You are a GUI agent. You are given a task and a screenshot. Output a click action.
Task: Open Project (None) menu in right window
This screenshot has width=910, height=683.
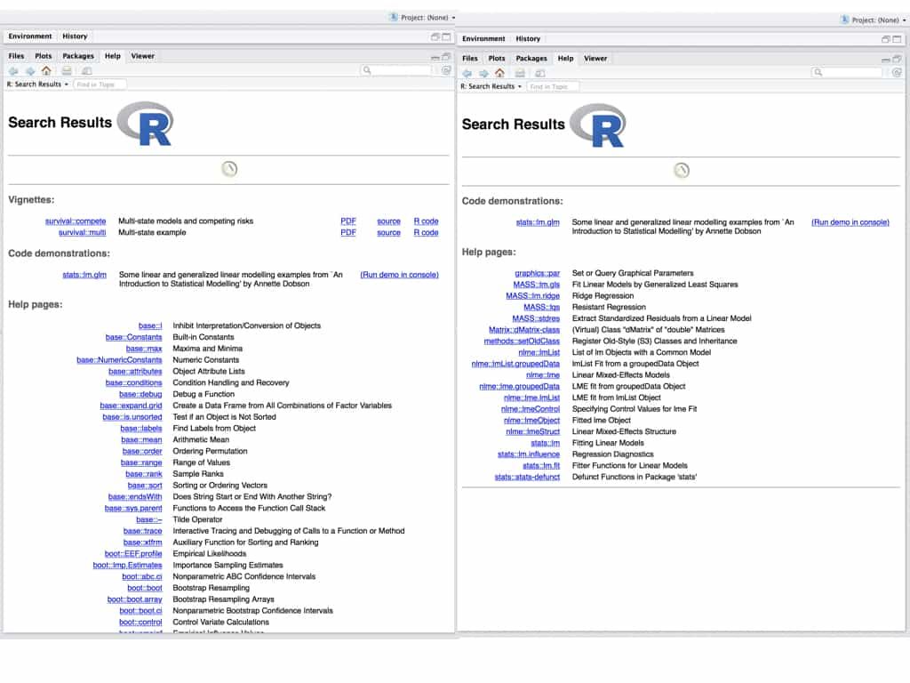click(x=874, y=20)
